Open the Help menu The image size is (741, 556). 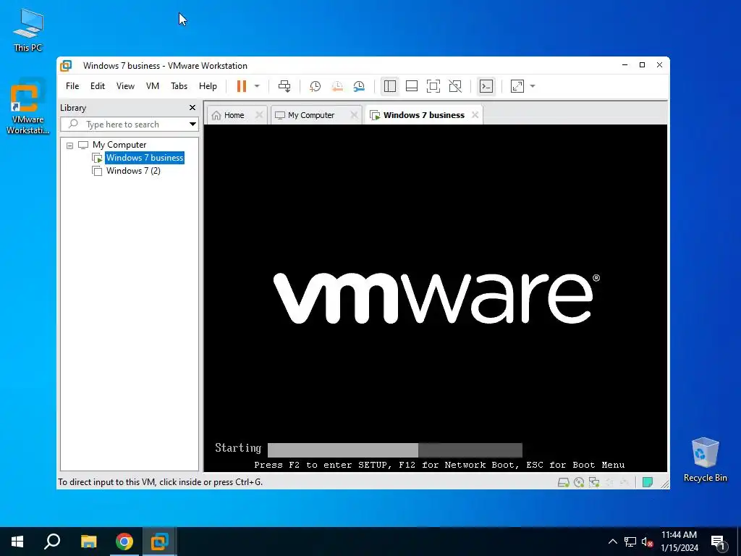(x=208, y=86)
